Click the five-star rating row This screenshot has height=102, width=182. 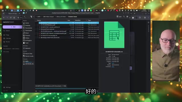tap(115, 65)
